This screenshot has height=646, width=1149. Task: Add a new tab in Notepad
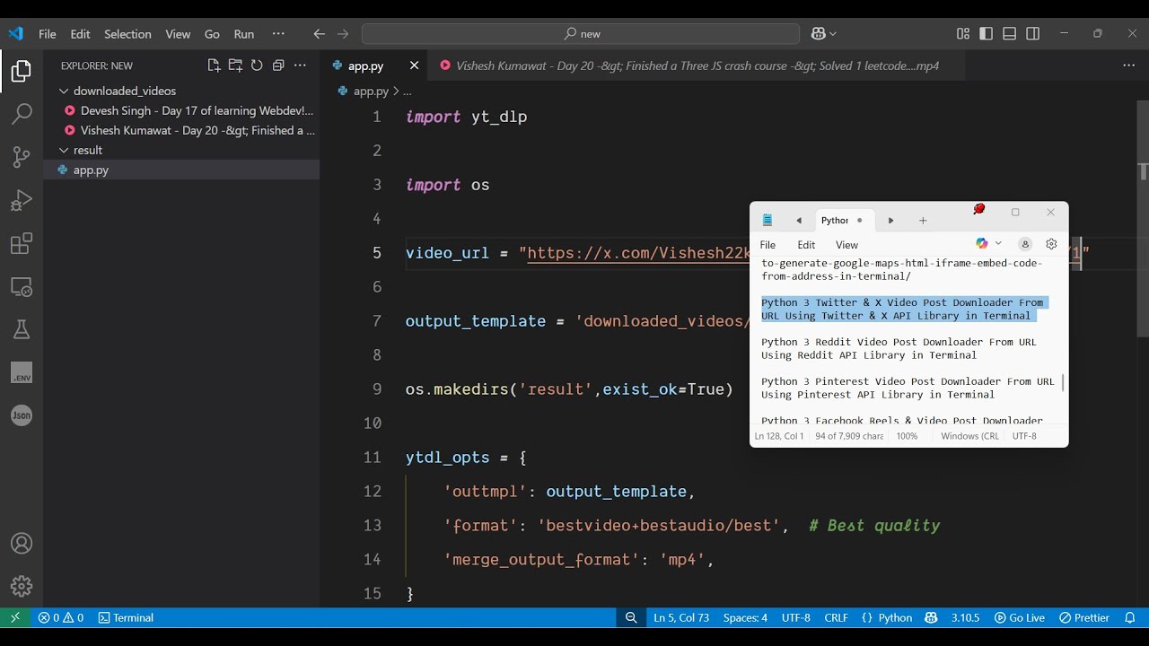(x=923, y=221)
